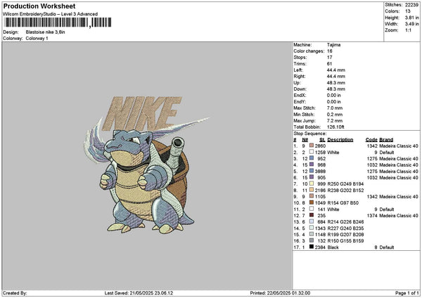Screen dimensions: 422x298
Task: Click the Height value '3.81 in'
Action: pyautogui.click(x=411, y=18)
